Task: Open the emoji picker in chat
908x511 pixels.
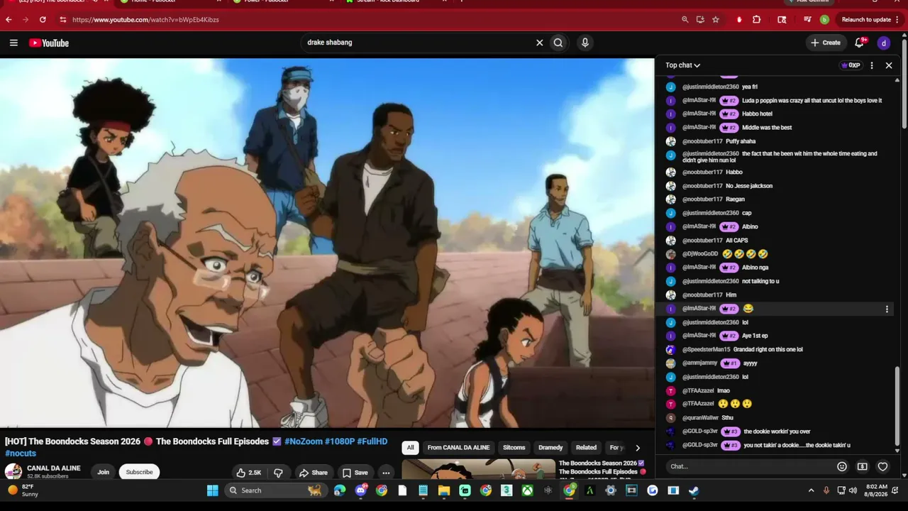Action: pos(842,466)
